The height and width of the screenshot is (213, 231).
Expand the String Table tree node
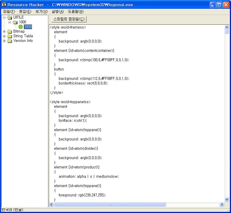pyautogui.click(x=4, y=36)
